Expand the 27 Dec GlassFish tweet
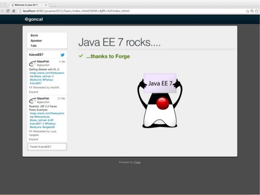Screen dimensions: 260x195 pyautogui.click(x=33, y=139)
